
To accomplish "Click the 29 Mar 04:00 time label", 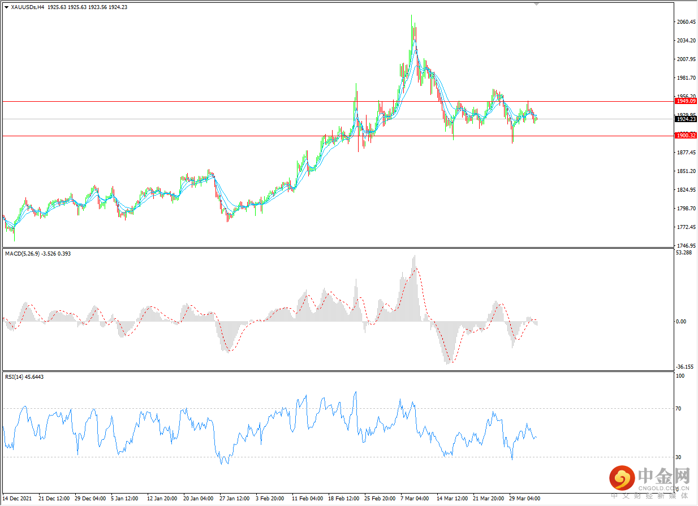I will click(x=525, y=499).
